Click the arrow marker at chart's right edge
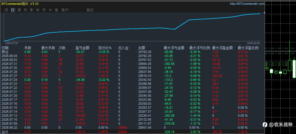The width and height of the screenshot is (296, 134). click(264, 13)
